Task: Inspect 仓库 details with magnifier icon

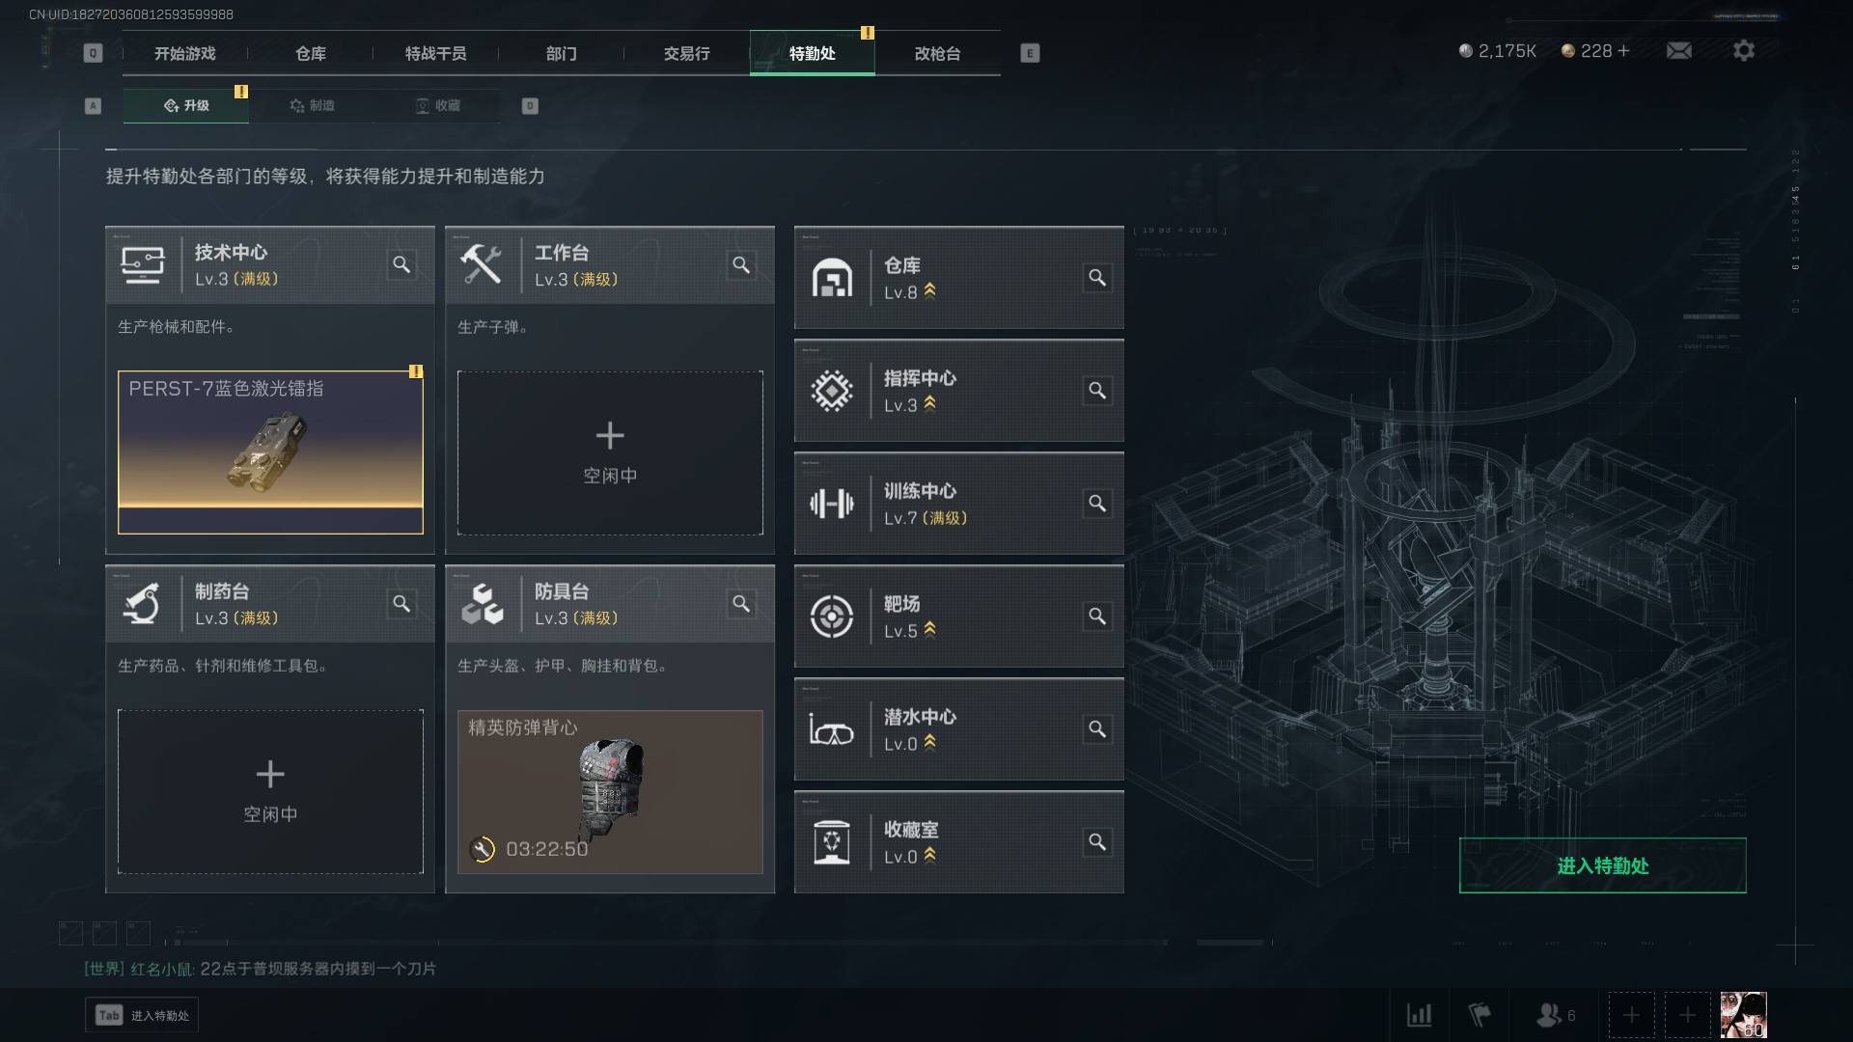Action: pyautogui.click(x=1097, y=278)
